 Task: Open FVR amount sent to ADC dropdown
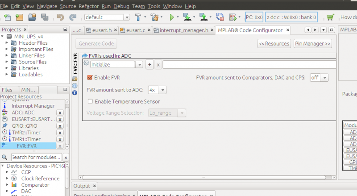point(157,90)
